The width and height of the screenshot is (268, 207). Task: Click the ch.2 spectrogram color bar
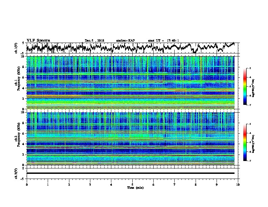245,142
